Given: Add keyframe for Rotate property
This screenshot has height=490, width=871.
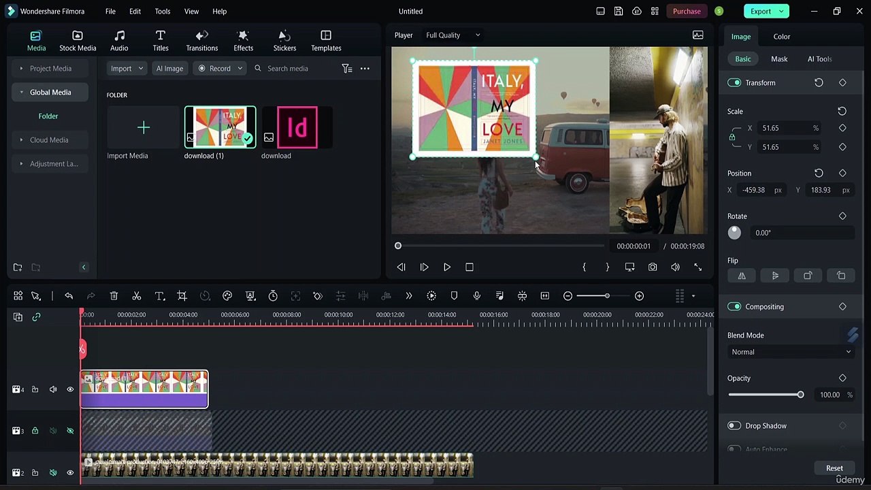Looking at the screenshot, I should [x=842, y=216].
